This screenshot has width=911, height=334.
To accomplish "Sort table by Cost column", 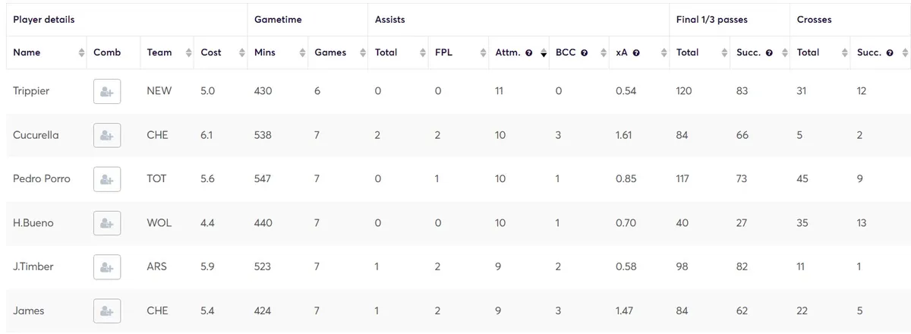I will coord(211,52).
